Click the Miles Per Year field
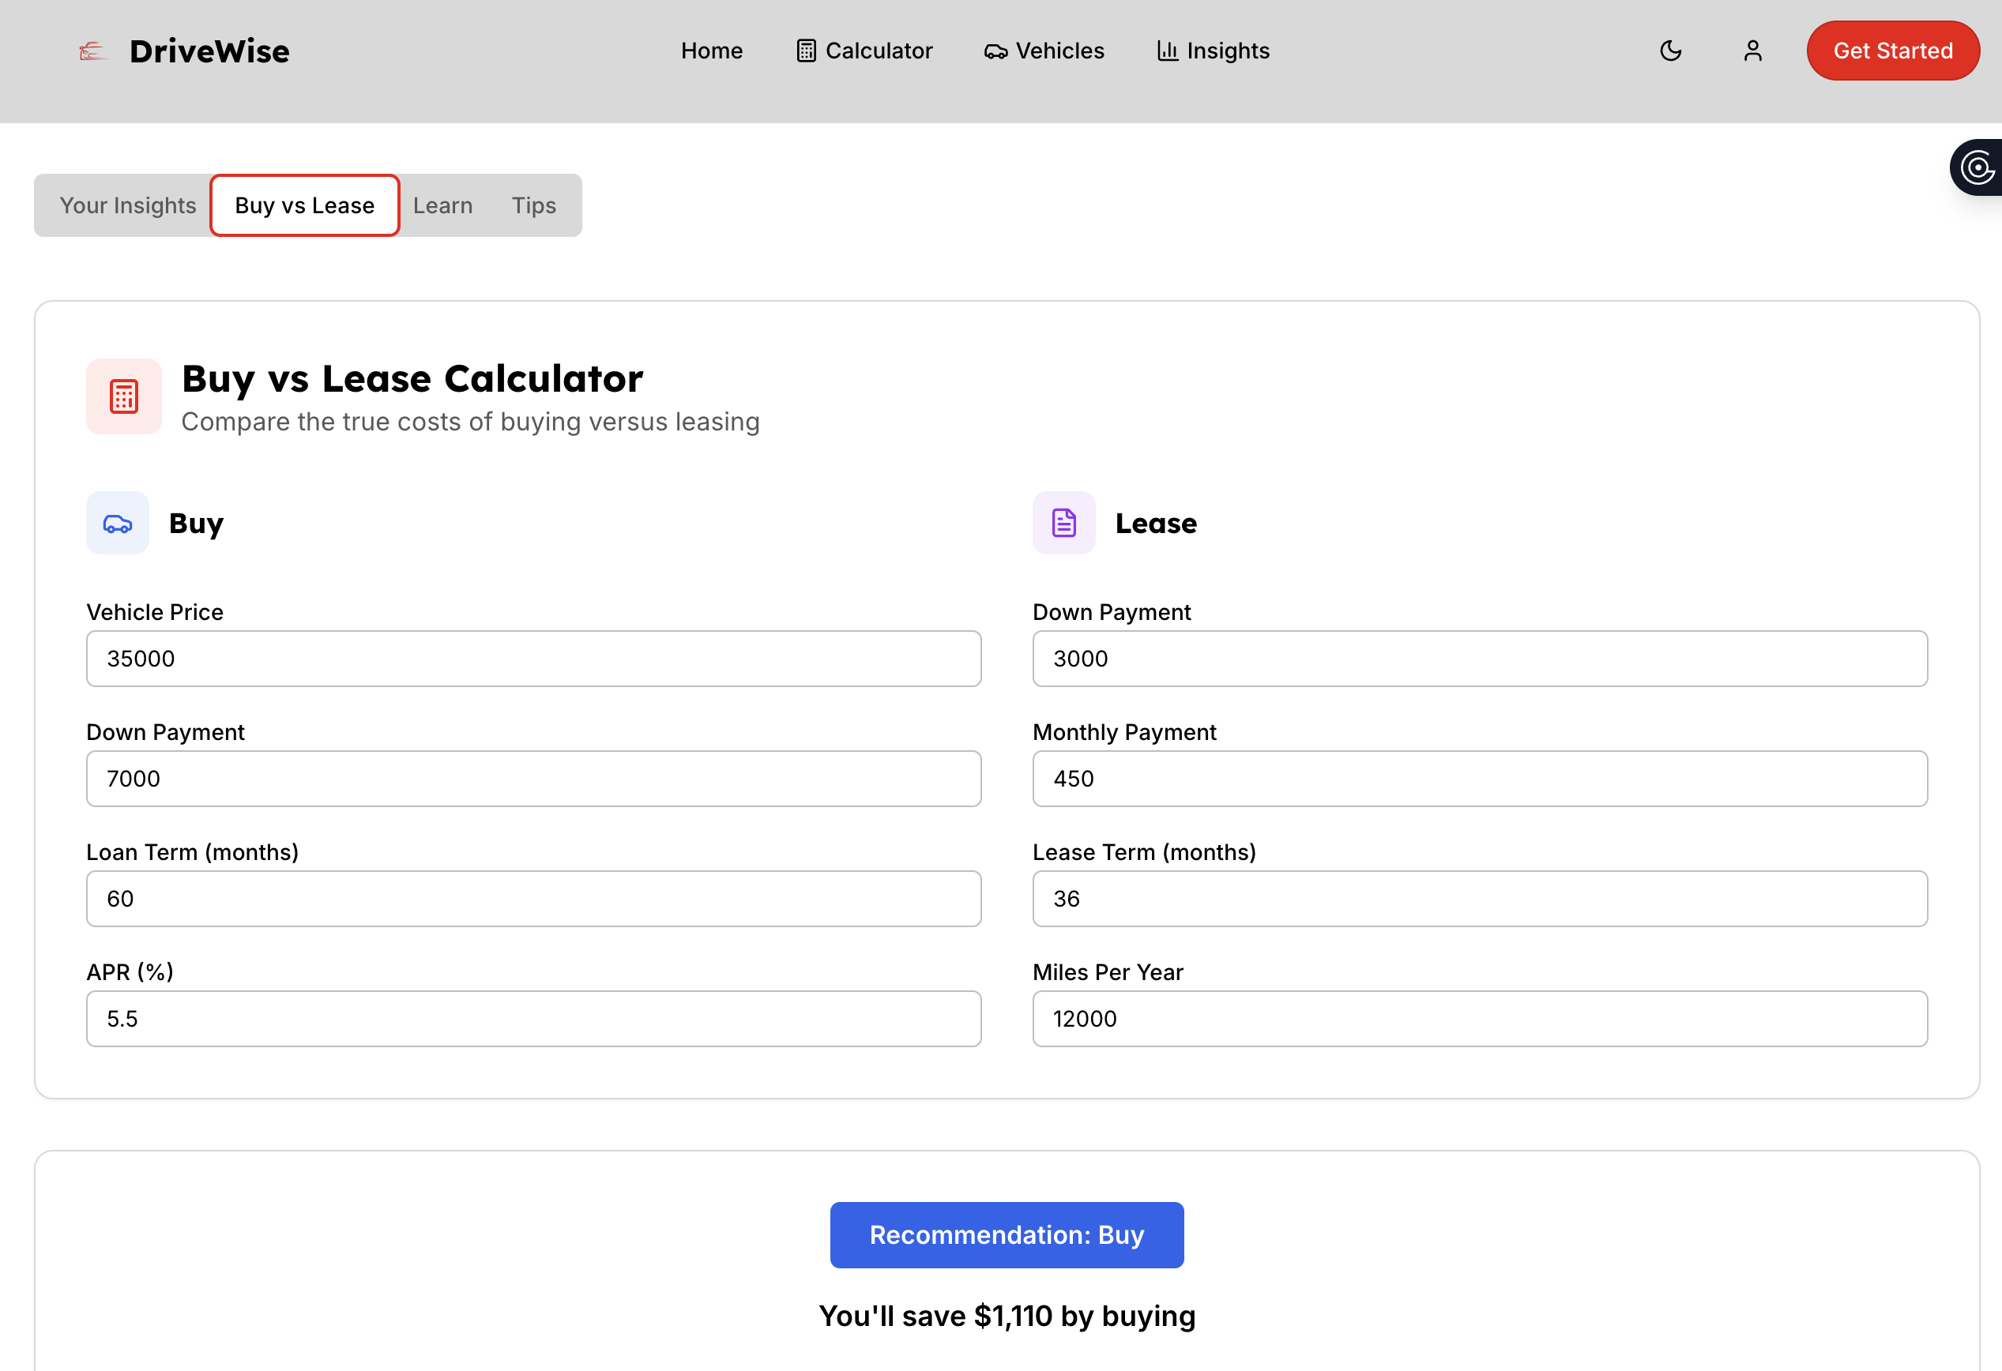The width and height of the screenshot is (2002, 1371). (x=1479, y=1018)
